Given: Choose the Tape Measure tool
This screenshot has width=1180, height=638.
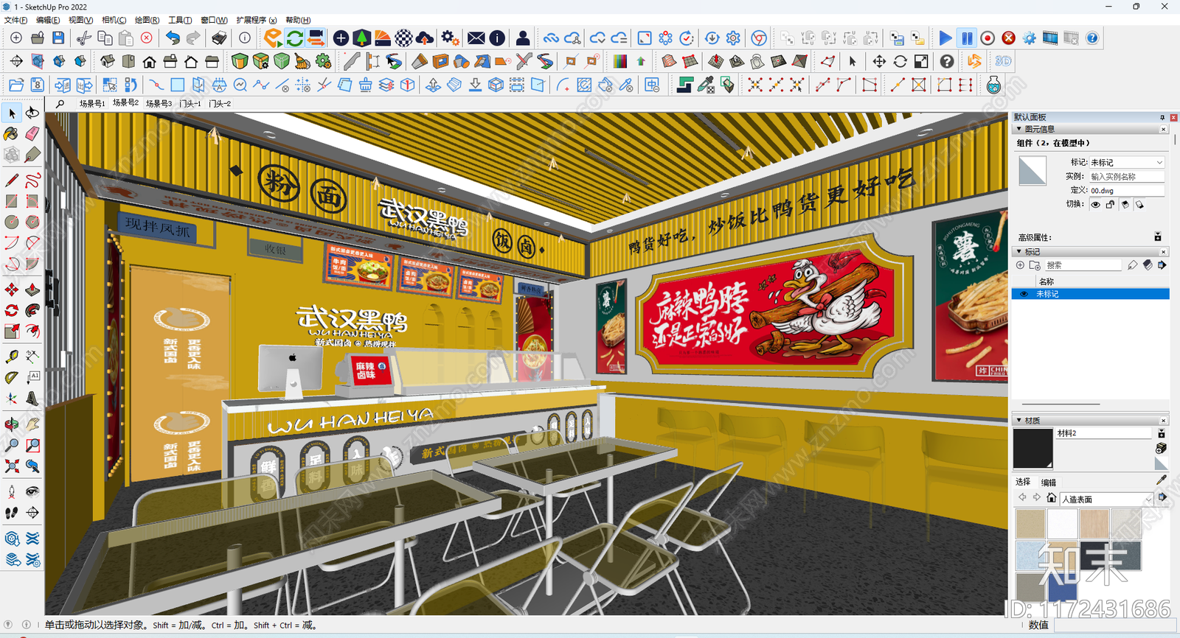Looking at the screenshot, I should 12,357.
